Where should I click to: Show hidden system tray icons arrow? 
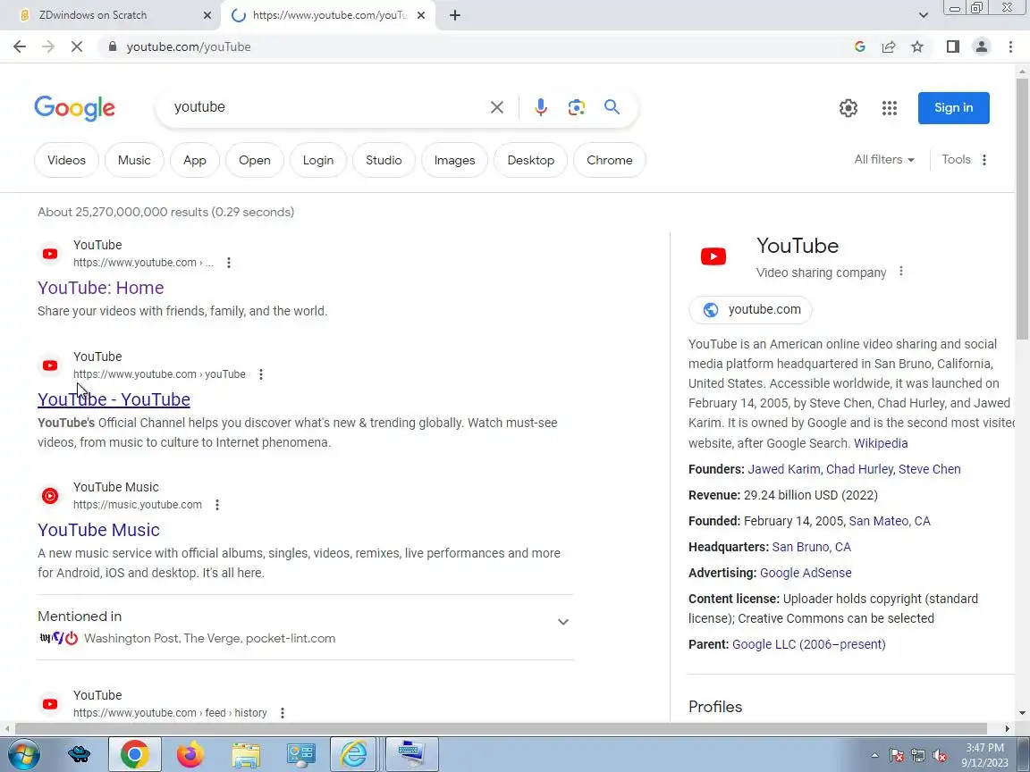(x=874, y=756)
